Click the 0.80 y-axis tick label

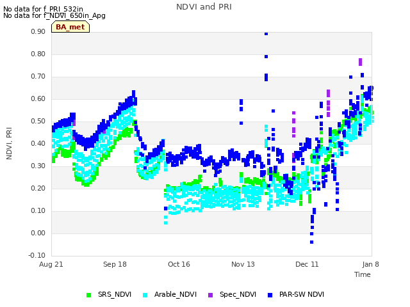point(38,54)
